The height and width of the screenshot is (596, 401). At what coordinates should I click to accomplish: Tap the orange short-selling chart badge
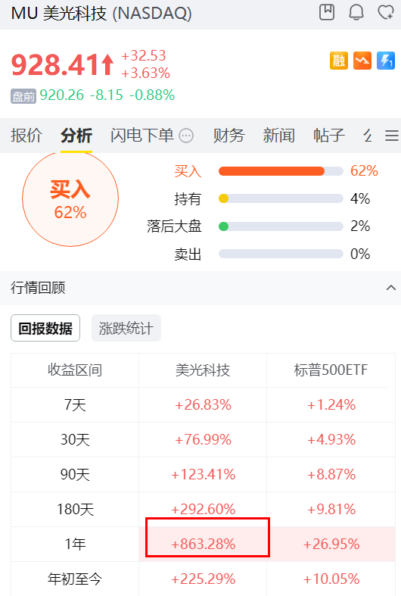362,61
